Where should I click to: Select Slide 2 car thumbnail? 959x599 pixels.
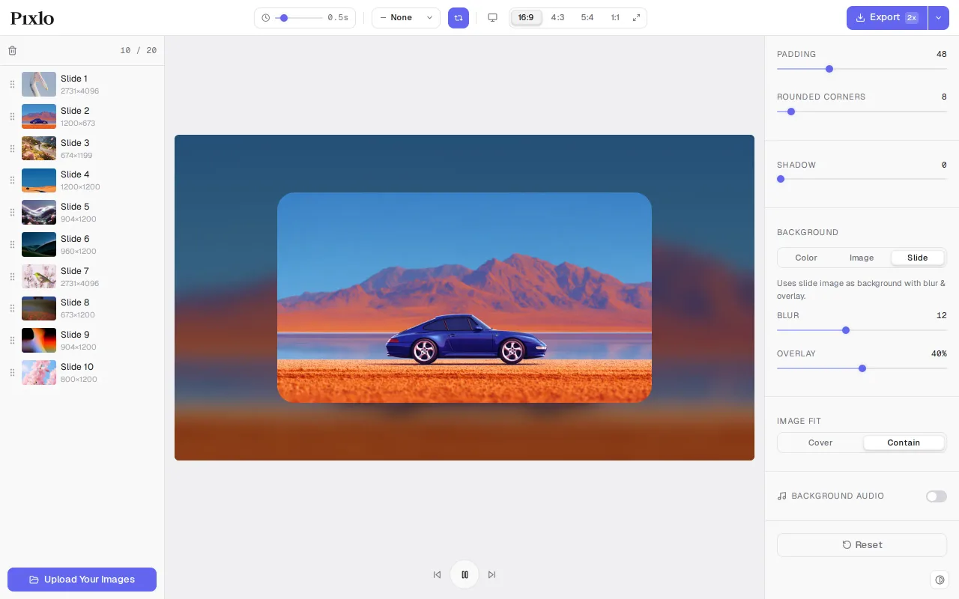39,117
